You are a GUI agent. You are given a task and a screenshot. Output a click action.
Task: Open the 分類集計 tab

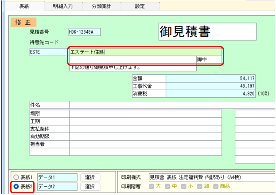click(101, 6)
